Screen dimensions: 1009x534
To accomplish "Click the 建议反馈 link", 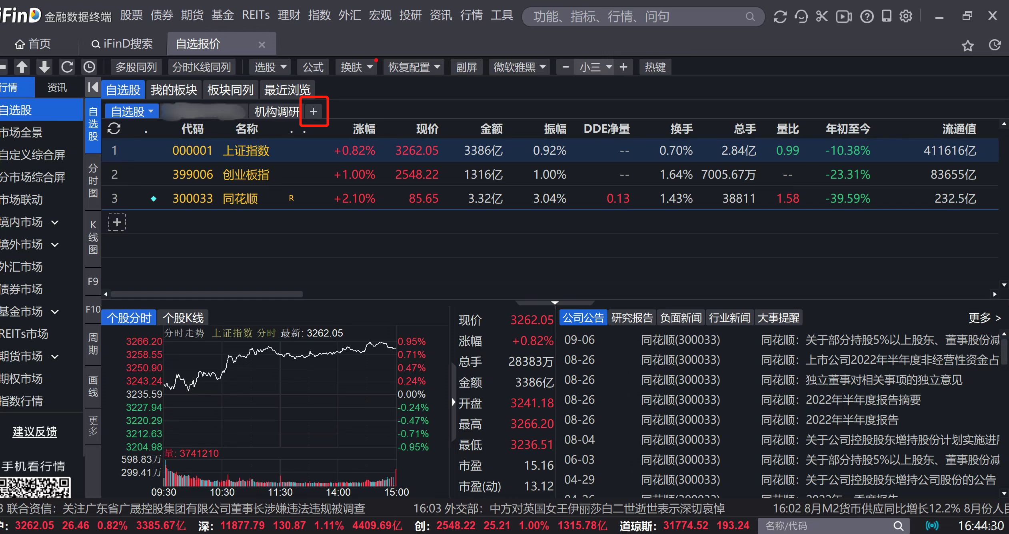I will pos(35,432).
